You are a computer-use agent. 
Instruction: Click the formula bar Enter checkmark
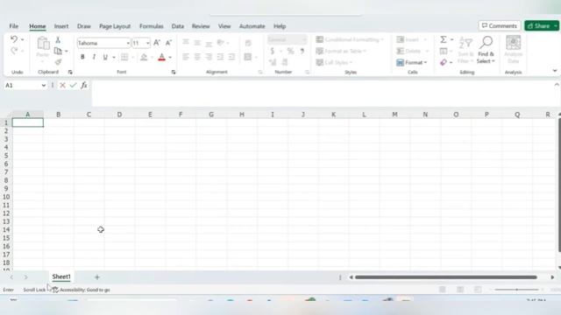(74, 86)
